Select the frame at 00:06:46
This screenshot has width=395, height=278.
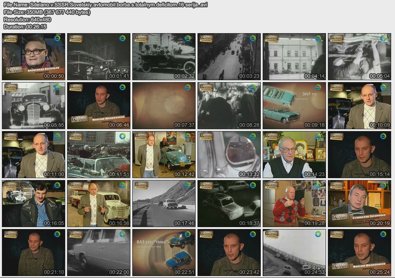pyautogui.click(x=99, y=106)
